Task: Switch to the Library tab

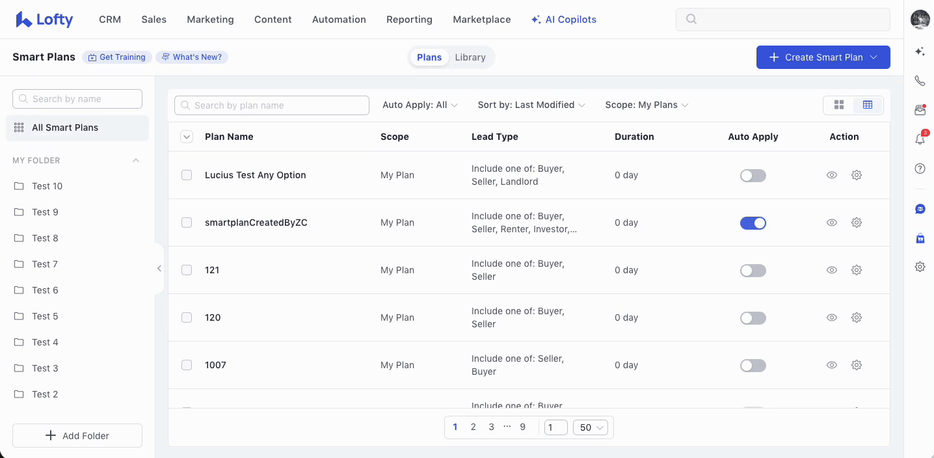Action: pos(470,57)
